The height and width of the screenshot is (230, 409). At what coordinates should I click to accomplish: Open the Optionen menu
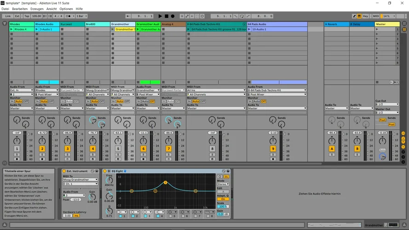(x=66, y=9)
